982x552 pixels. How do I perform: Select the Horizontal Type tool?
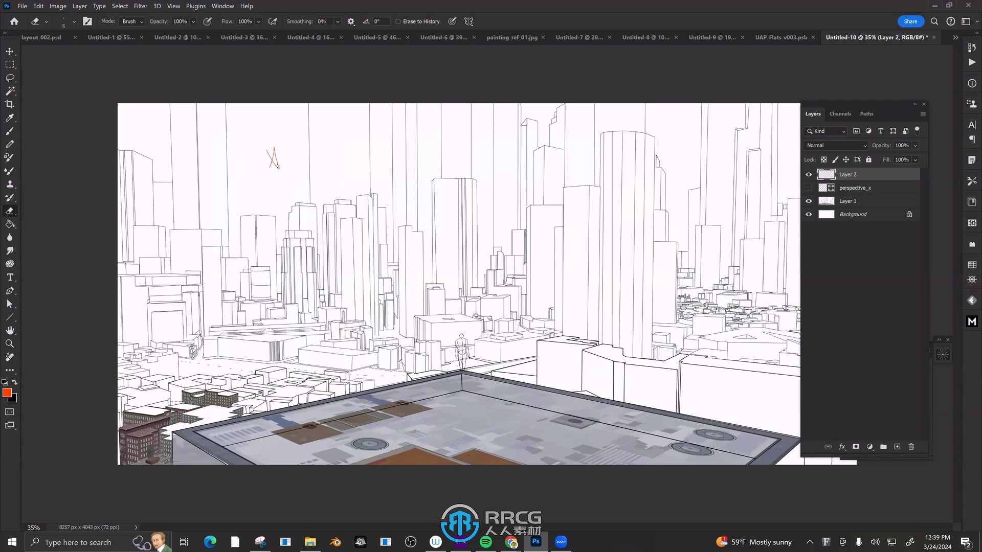[10, 277]
